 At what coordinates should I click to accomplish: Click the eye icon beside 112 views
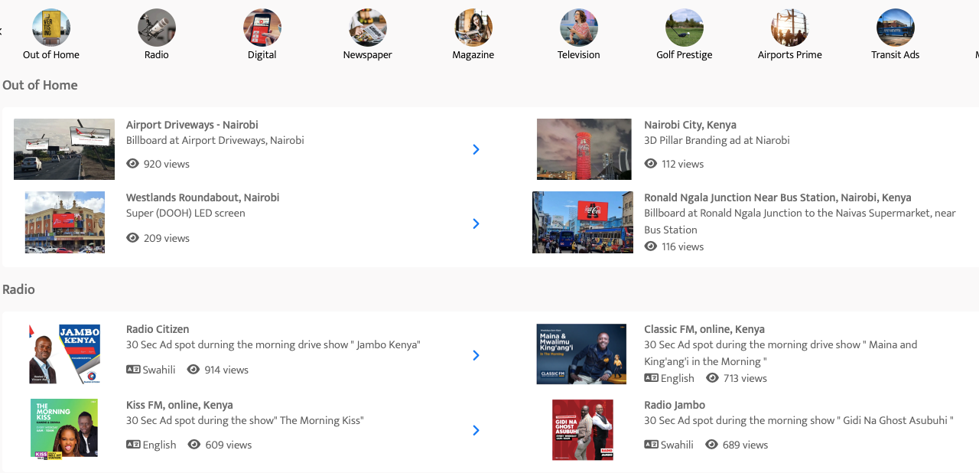651,164
